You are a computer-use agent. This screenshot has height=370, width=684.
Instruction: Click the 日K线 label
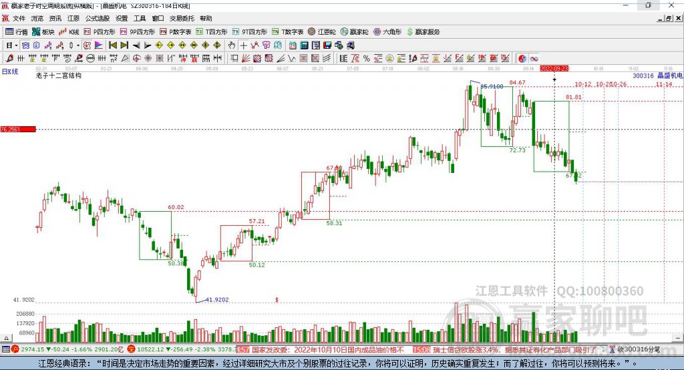pos(10,71)
